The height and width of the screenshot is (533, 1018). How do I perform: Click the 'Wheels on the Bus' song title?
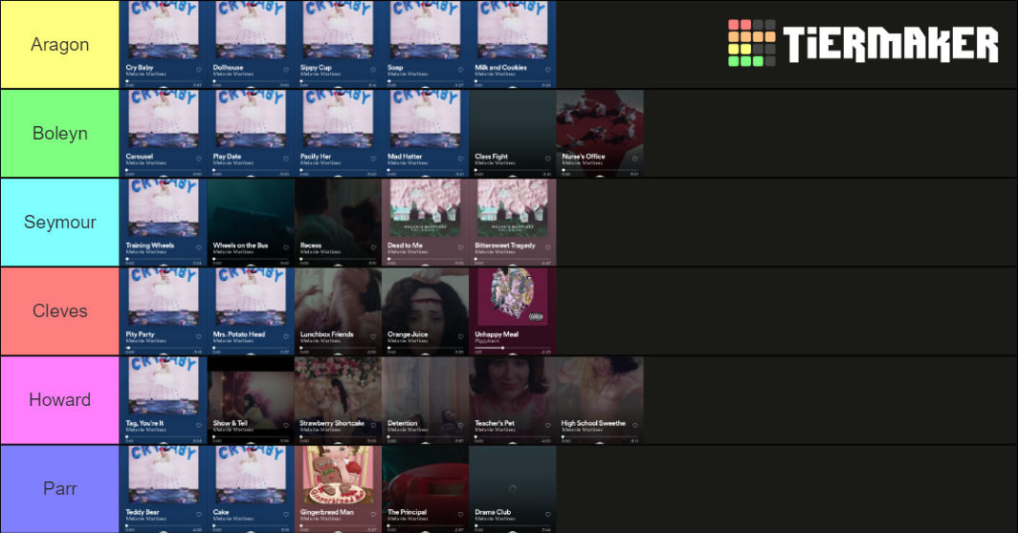[x=240, y=245]
